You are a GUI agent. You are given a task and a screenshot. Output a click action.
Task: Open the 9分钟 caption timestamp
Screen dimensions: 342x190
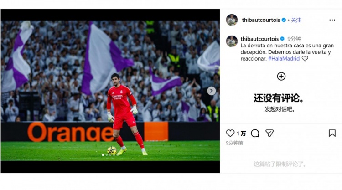click(294, 39)
